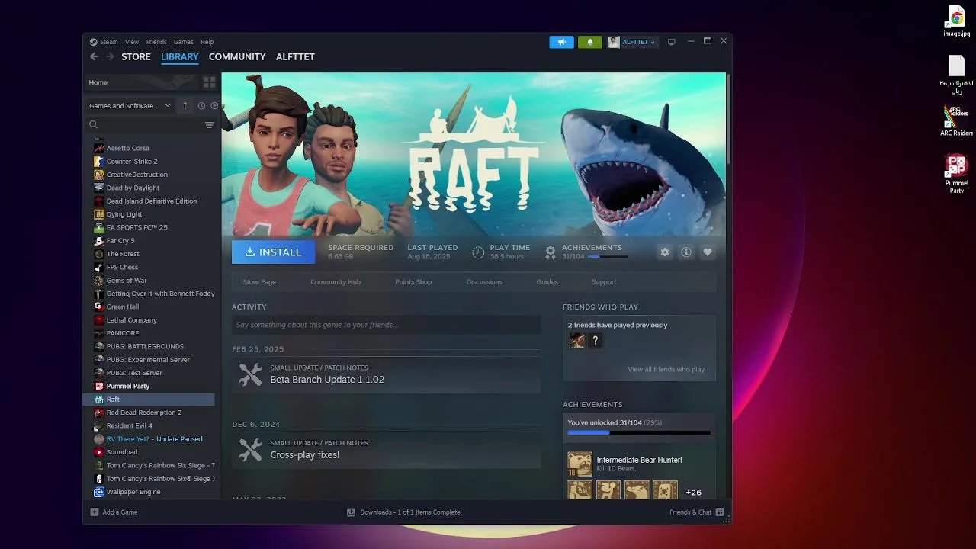Click the play time clock icon
Viewport: 976px width, 549px height.
478,252
